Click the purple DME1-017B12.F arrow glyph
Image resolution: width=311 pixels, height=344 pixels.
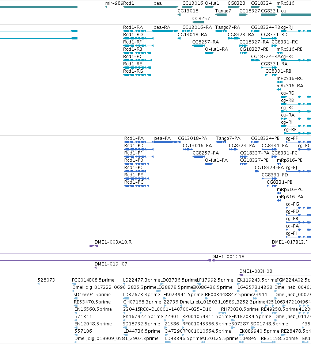[274, 246]
